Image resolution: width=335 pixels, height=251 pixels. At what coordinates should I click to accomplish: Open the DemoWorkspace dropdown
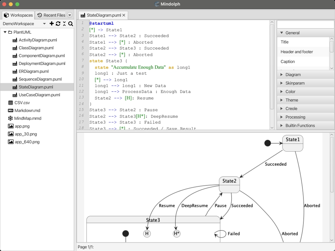[x=44, y=24]
